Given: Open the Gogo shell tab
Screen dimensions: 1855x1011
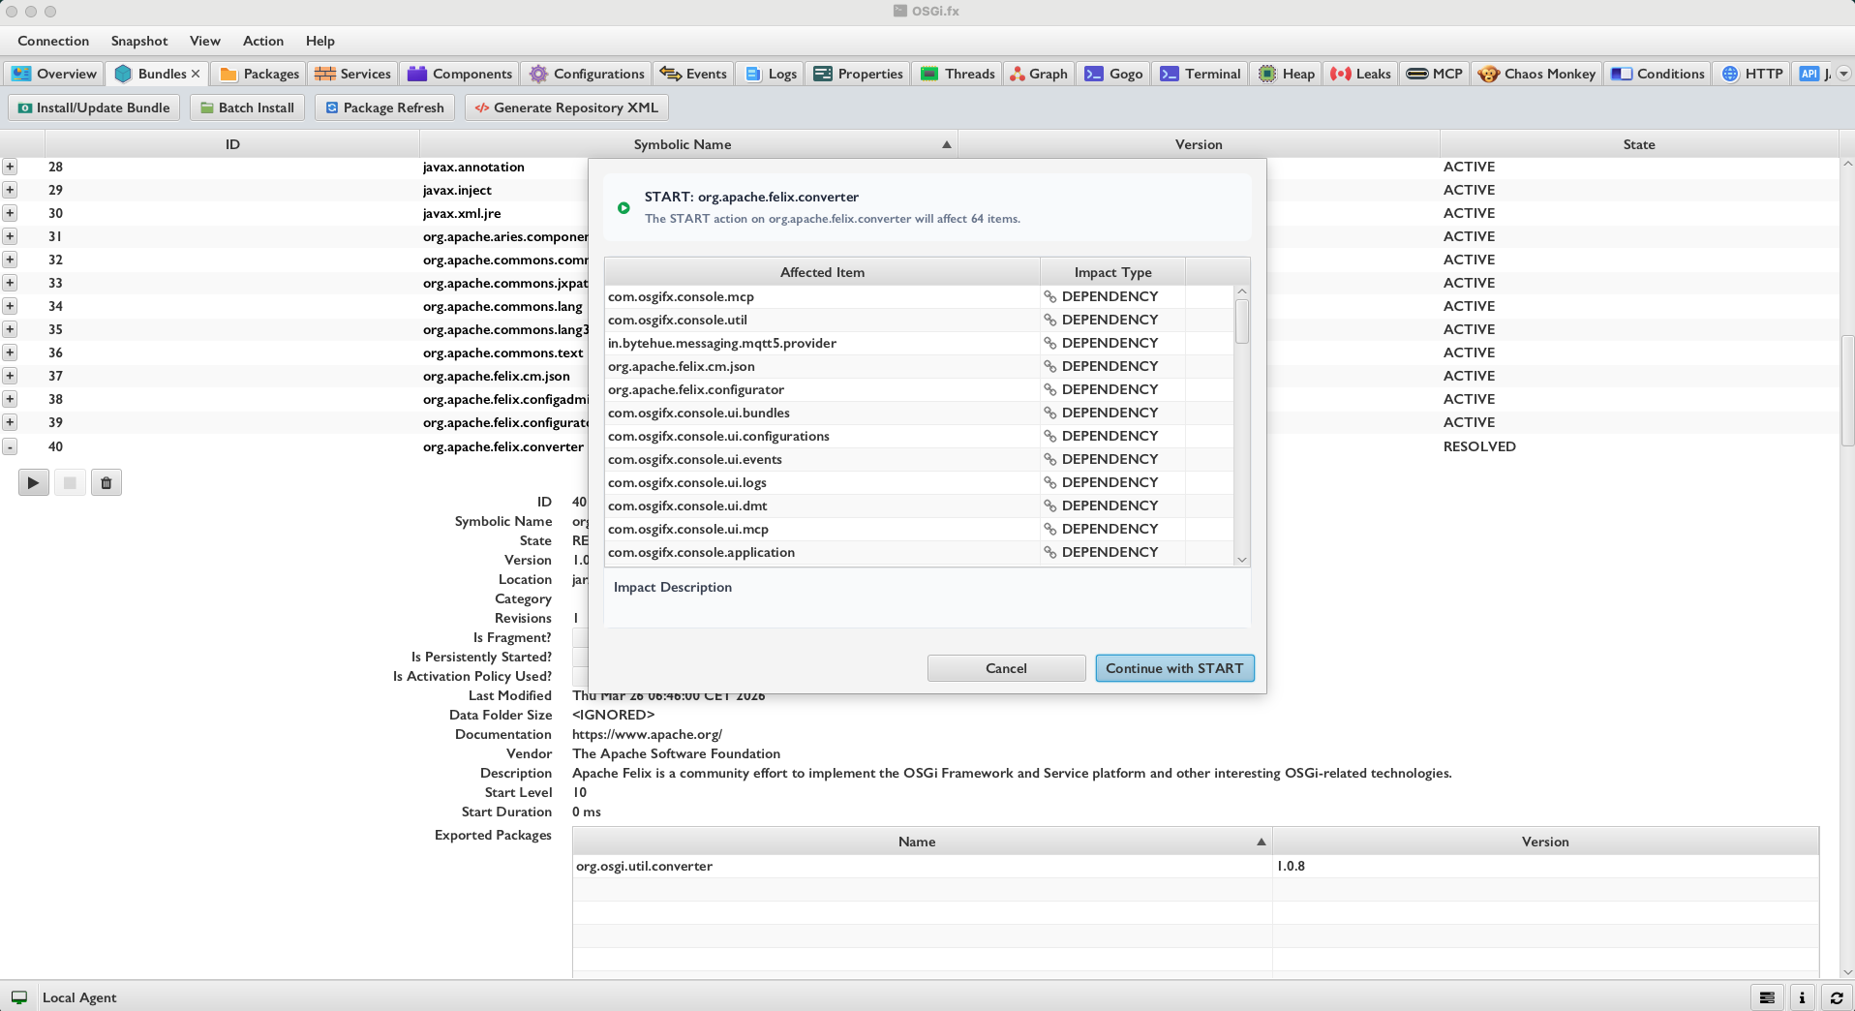Looking at the screenshot, I should point(1114,74).
